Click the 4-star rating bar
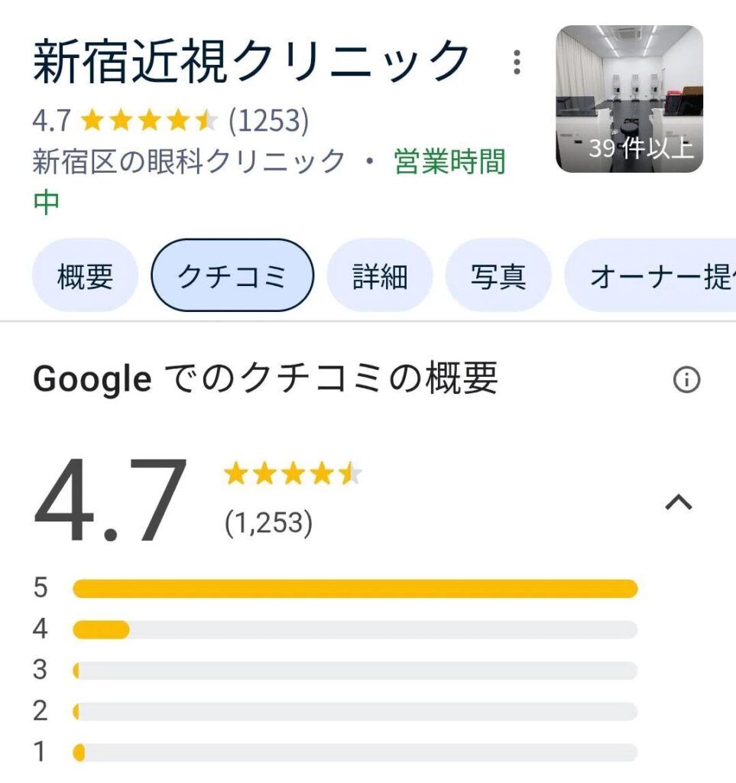 coord(355,629)
